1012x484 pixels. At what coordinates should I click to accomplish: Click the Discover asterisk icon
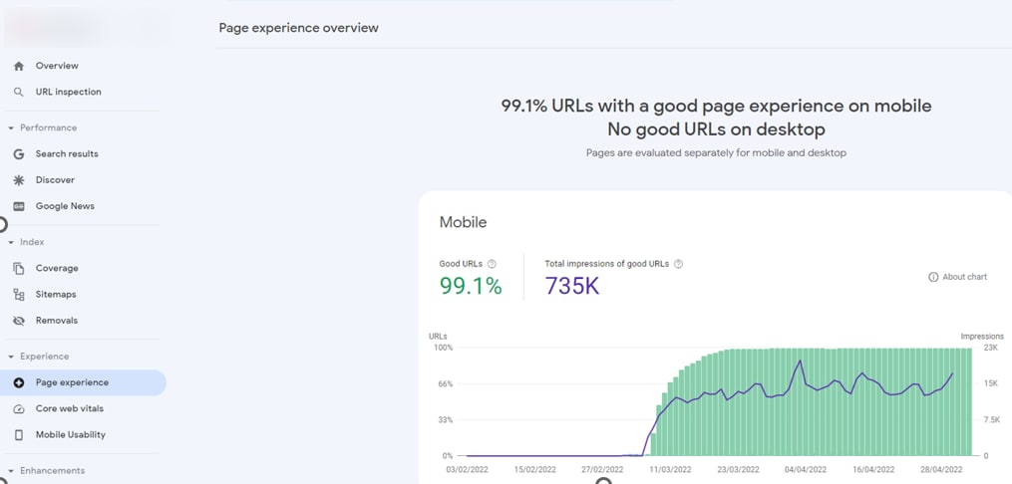tap(18, 180)
